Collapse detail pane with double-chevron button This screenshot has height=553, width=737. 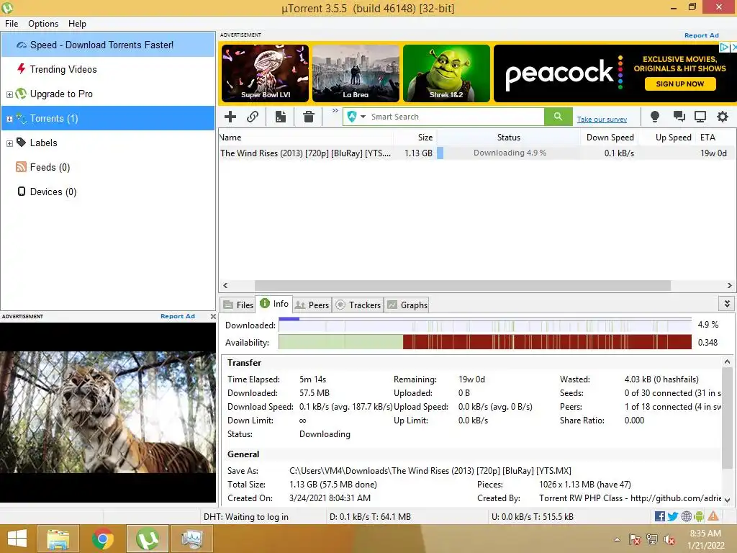point(727,304)
